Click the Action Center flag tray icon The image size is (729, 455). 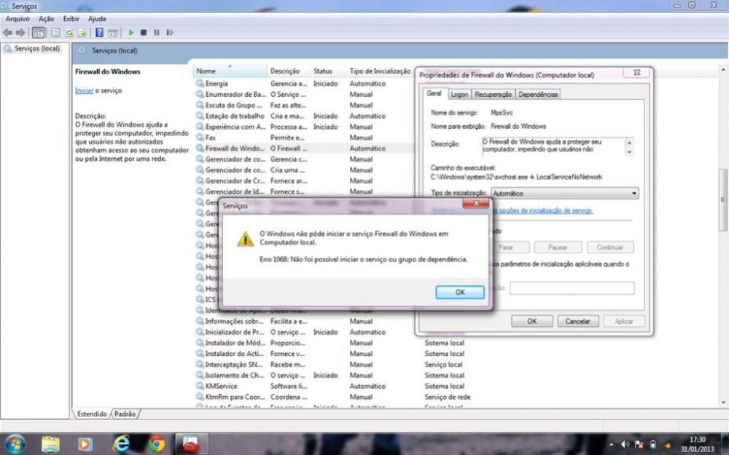point(639,445)
